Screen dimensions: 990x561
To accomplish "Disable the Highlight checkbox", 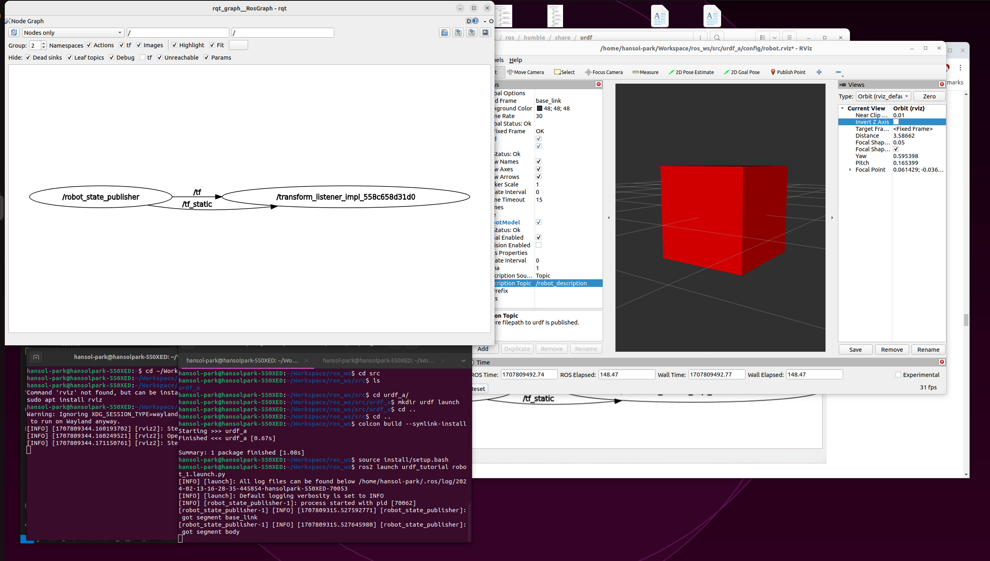I will pos(174,45).
